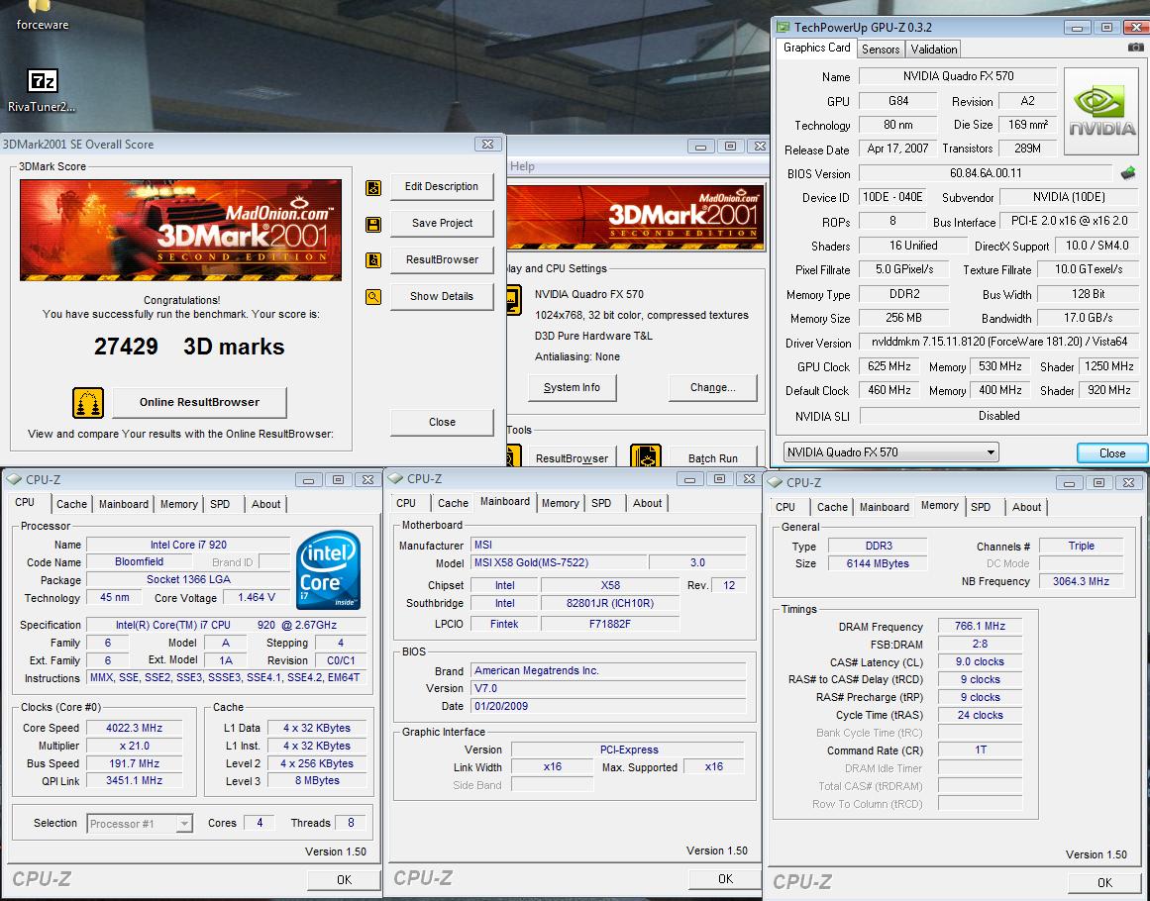Screen dimensions: 1150x901
Task: Open About tab in CPU-Z Memory window
Action: click(x=1026, y=507)
